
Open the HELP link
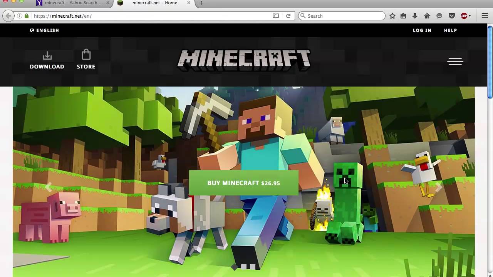click(x=450, y=30)
